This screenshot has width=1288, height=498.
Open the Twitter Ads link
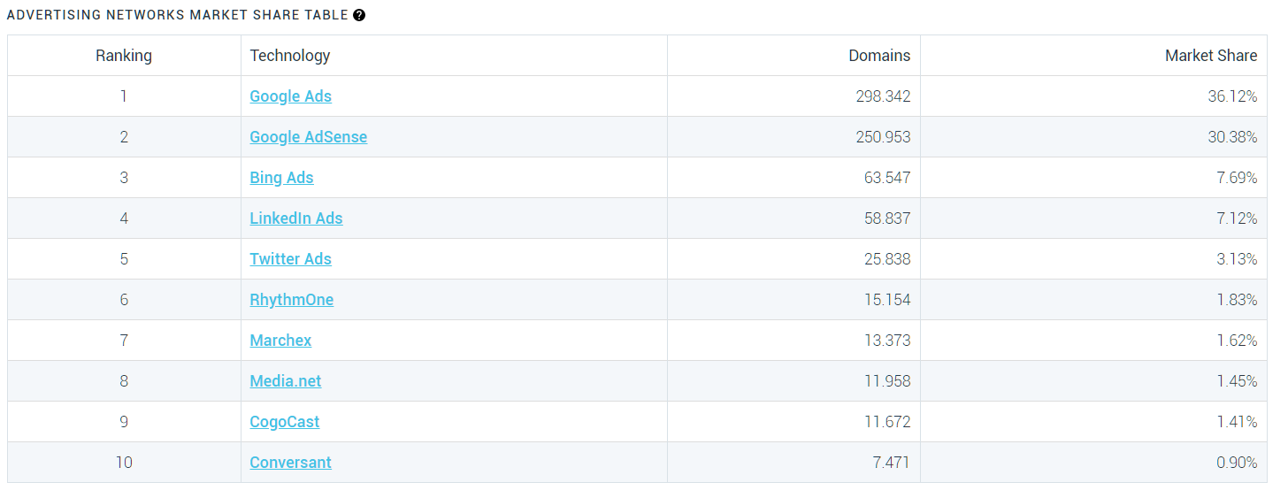[x=290, y=259]
